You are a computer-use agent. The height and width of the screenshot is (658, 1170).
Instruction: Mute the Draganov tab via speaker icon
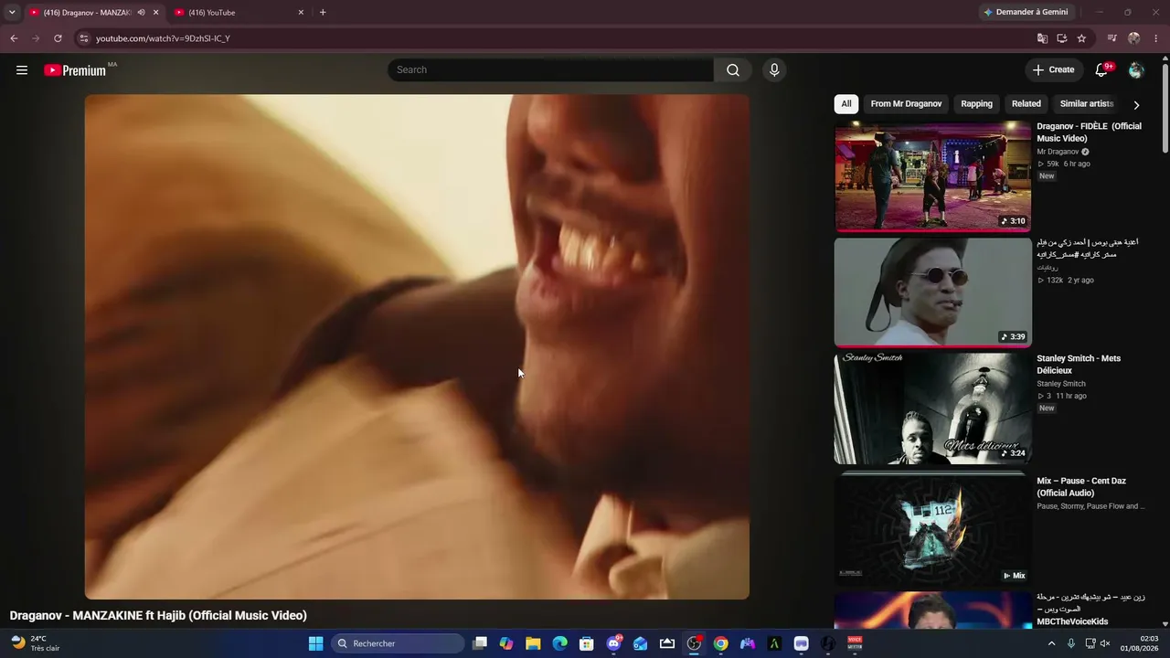(x=141, y=13)
